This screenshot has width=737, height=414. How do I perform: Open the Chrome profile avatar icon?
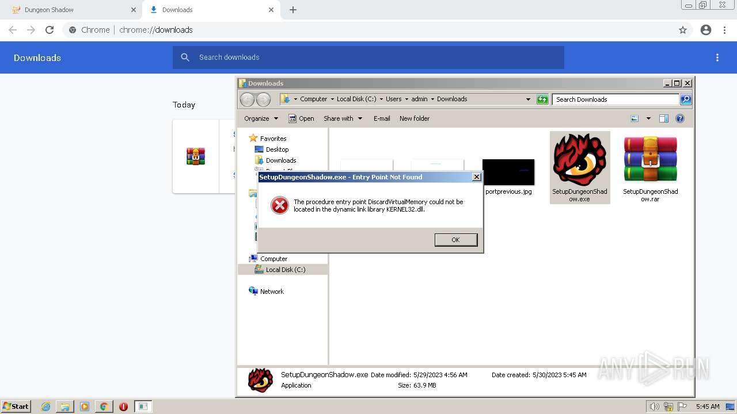(706, 30)
